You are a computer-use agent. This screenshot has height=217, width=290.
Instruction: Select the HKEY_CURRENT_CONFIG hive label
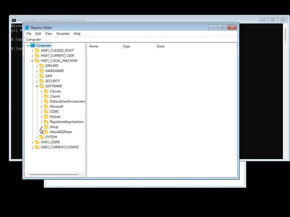[x=59, y=147]
